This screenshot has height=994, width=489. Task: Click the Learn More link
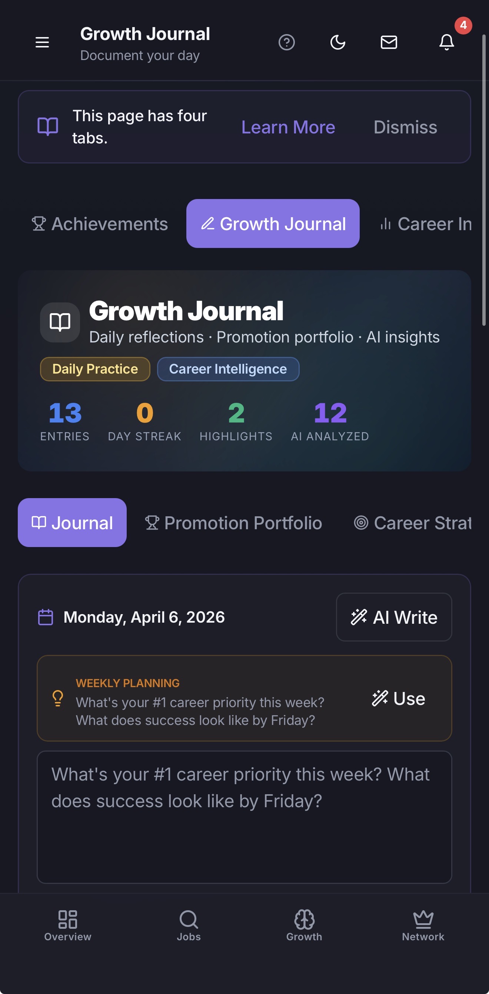tap(288, 127)
